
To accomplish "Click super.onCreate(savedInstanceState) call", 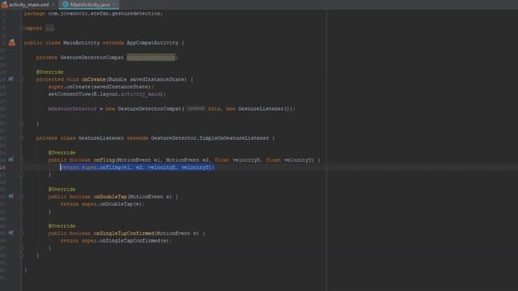I will click(x=100, y=86).
